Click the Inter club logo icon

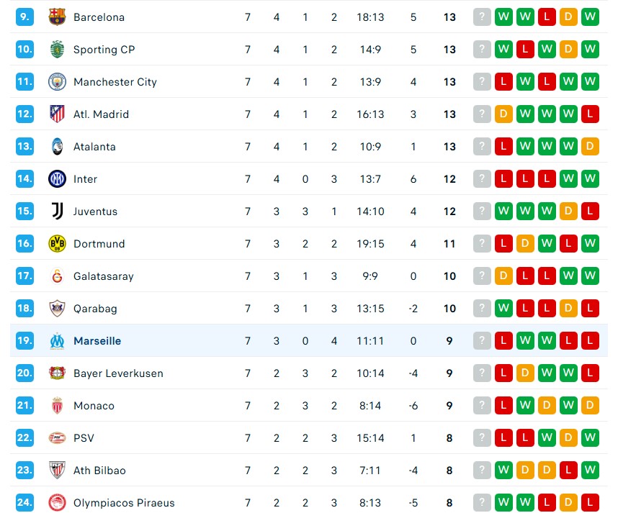tap(57, 179)
